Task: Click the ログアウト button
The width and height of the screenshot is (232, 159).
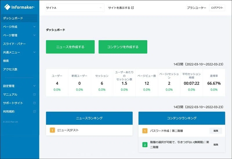Action: (x=217, y=8)
